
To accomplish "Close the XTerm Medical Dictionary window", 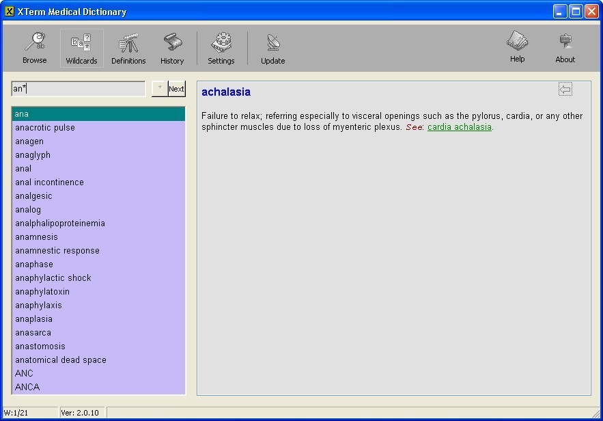I will coord(591,12).
